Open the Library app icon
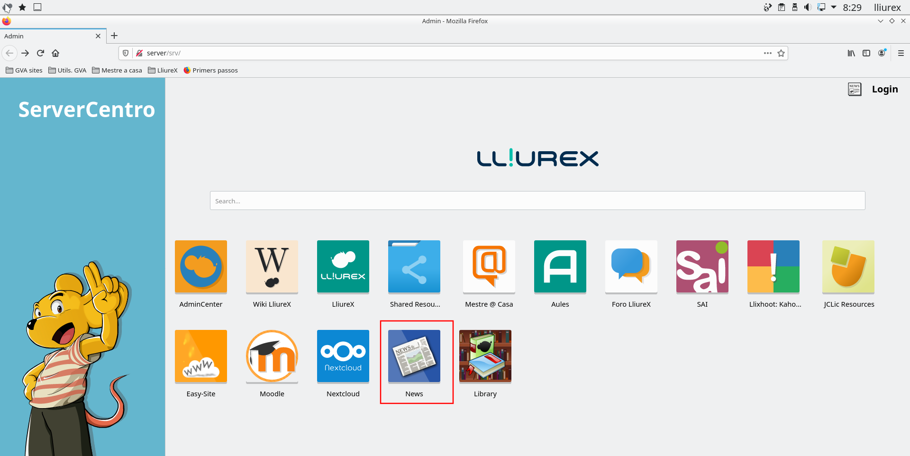 [x=485, y=356]
